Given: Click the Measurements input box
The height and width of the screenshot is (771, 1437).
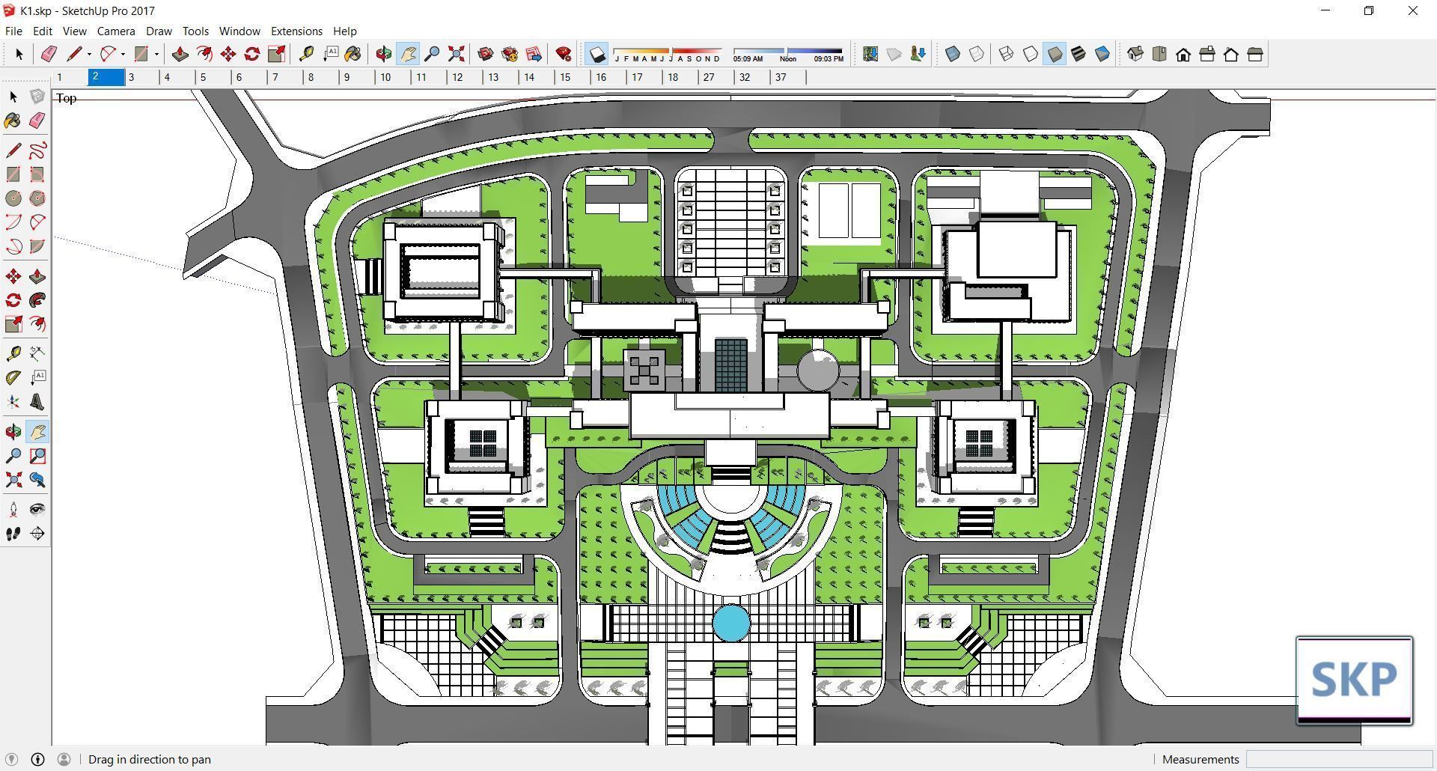Looking at the screenshot, I should click(x=1338, y=759).
